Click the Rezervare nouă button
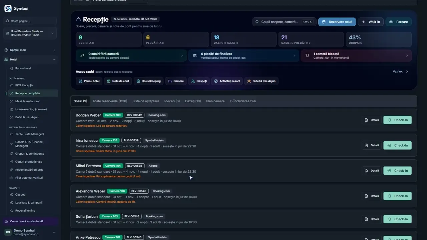427x240 pixels. point(337,22)
